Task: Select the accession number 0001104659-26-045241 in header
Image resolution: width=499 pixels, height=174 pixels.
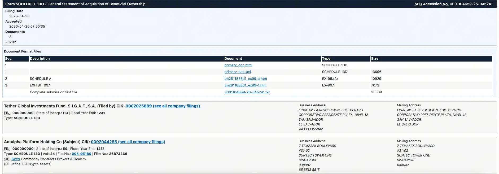Action: [x=471, y=4]
